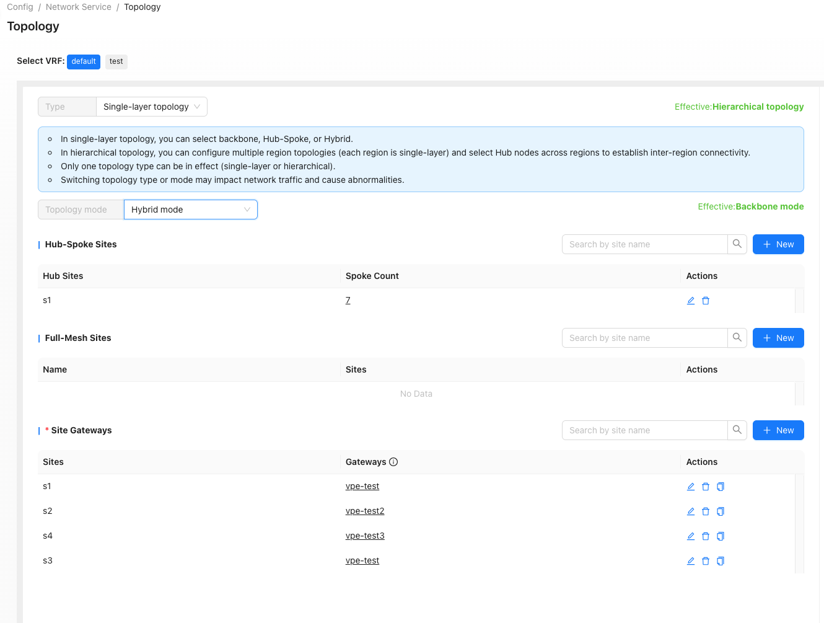Add a new Hub-Spoke site

tap(778, 244)
